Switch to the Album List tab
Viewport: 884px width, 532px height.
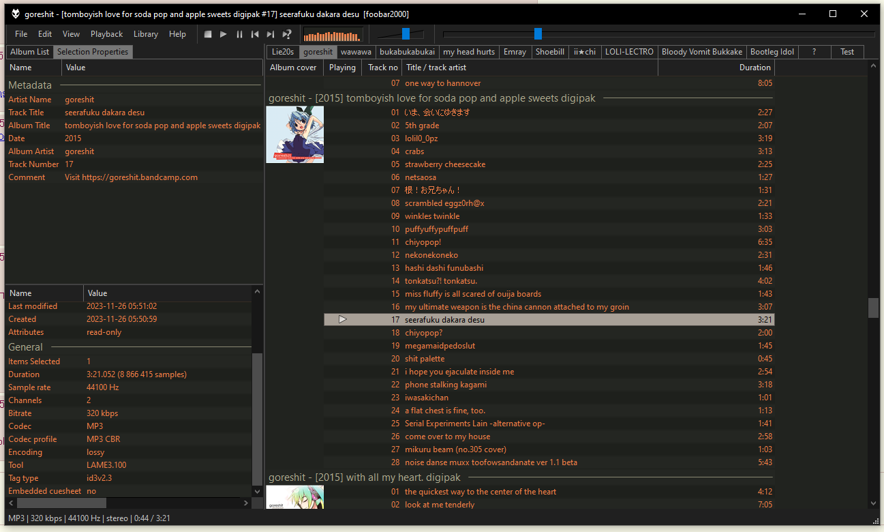point(30,52)
